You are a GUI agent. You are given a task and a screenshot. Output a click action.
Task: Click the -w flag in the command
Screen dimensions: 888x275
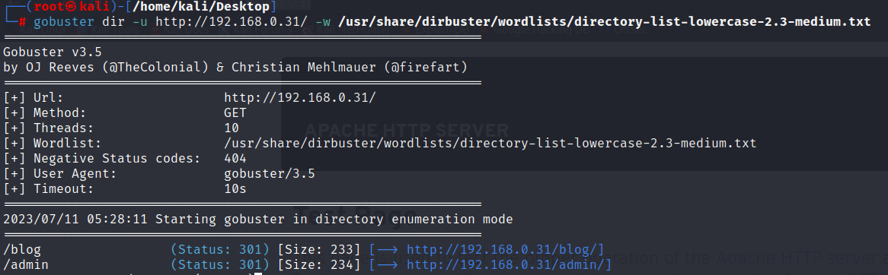tap(323, 23)
